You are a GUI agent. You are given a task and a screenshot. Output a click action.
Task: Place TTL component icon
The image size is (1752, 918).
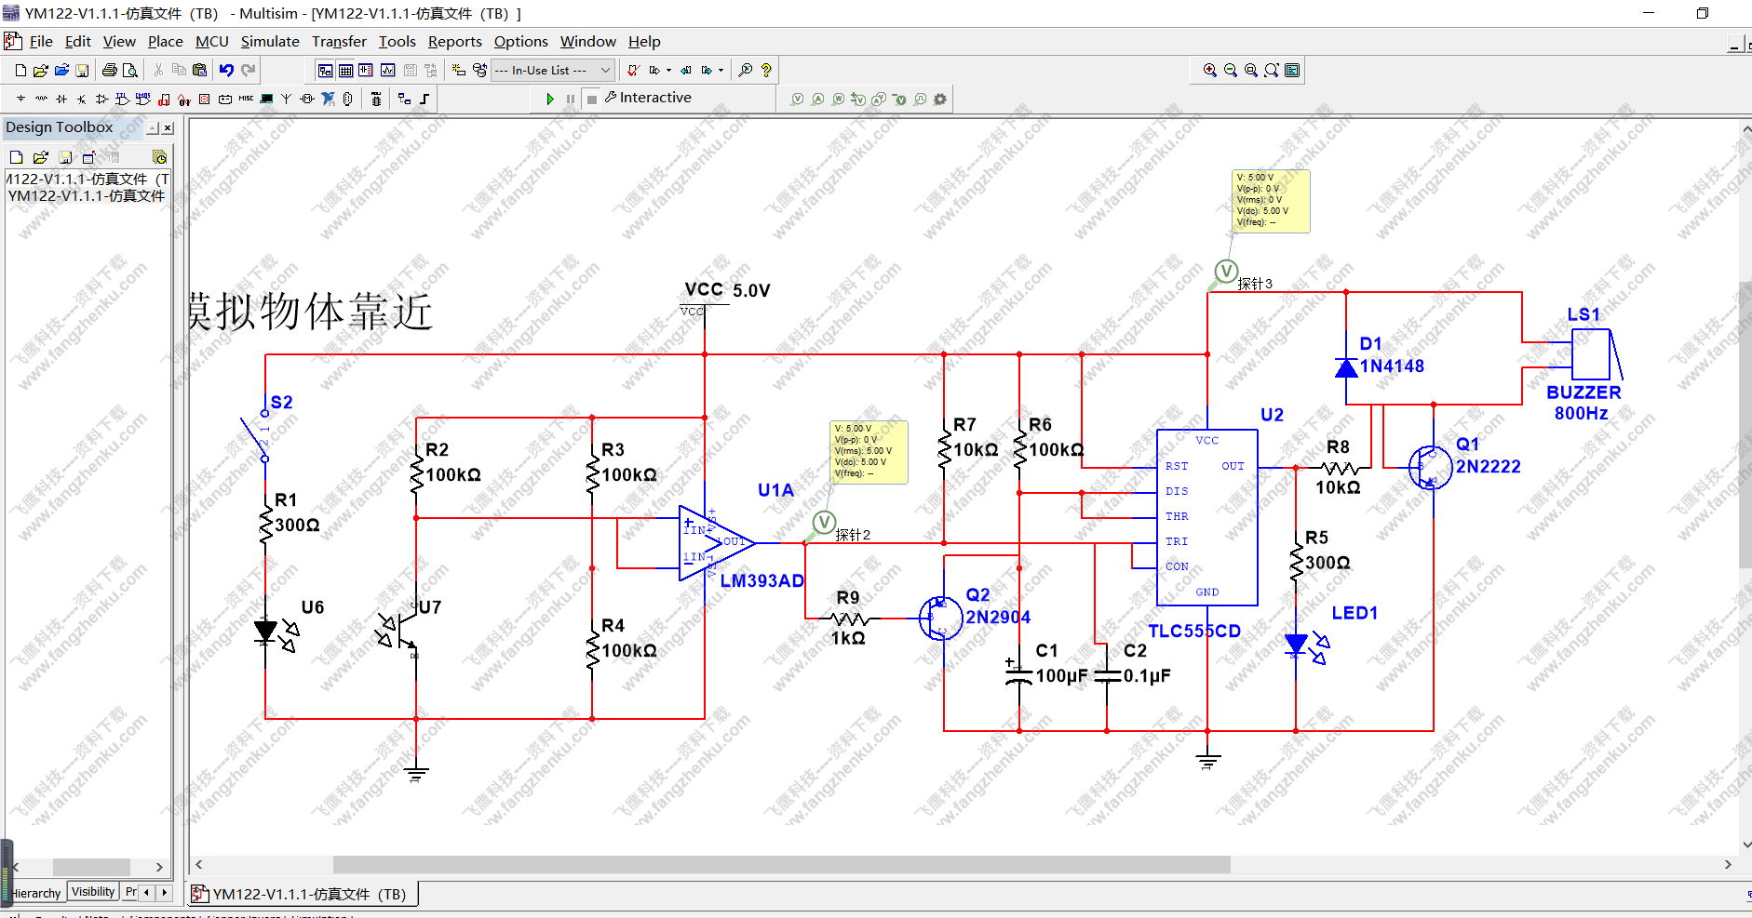point(123,99)
